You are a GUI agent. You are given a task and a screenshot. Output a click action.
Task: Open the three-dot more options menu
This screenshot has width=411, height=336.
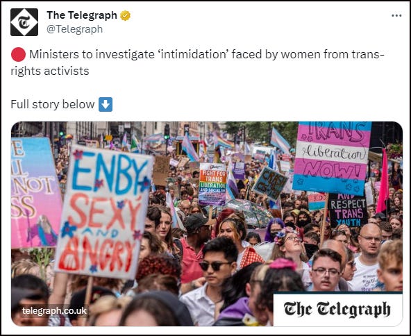[x=396, y=15]
